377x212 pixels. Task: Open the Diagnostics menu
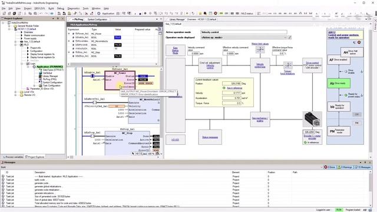(74, 8)
